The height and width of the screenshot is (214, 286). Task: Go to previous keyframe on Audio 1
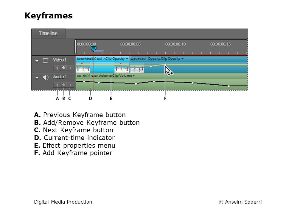click(57, 85)
